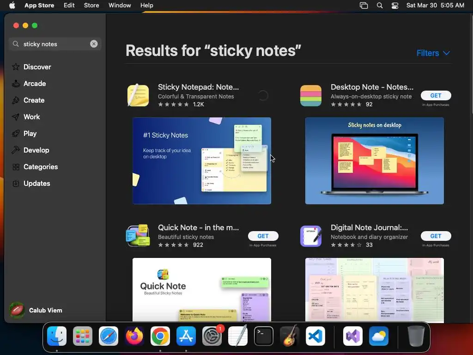This screenshot has width=473, height=355.
Task: Open the Edit menu
Action: click(x=69, y=6)
